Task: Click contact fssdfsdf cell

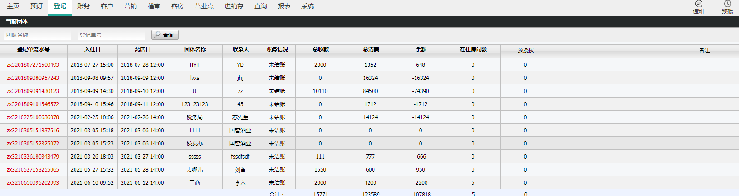Action: [x=240, y=157]
